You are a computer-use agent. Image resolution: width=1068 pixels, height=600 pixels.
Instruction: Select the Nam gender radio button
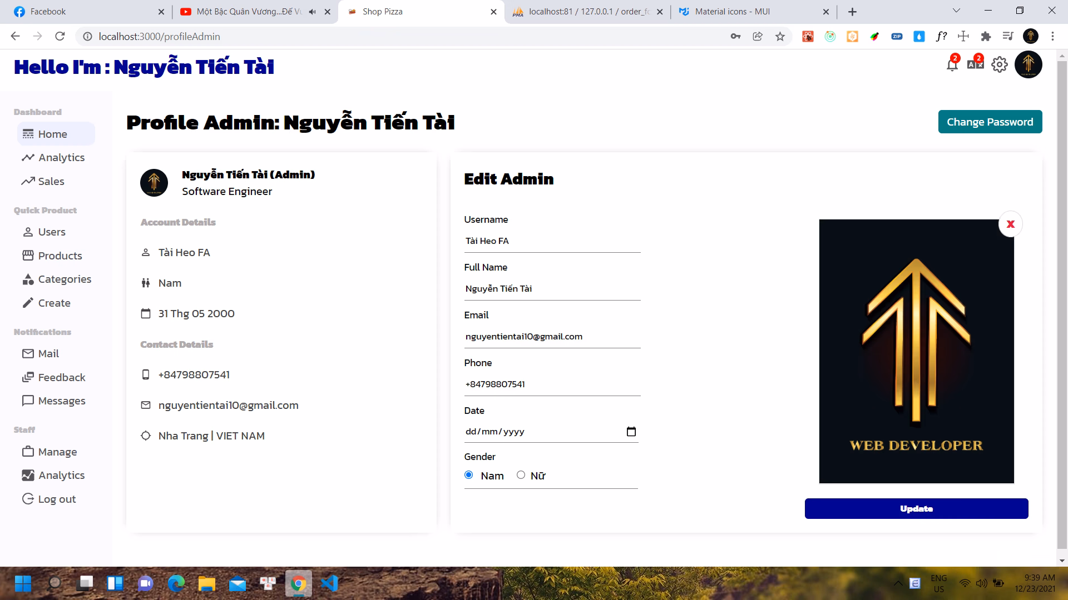pyautogui.click(x=468, y=475)
